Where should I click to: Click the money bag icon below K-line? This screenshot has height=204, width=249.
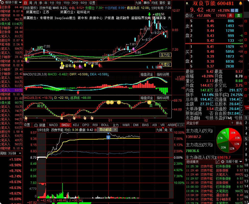tap(62, 67)
